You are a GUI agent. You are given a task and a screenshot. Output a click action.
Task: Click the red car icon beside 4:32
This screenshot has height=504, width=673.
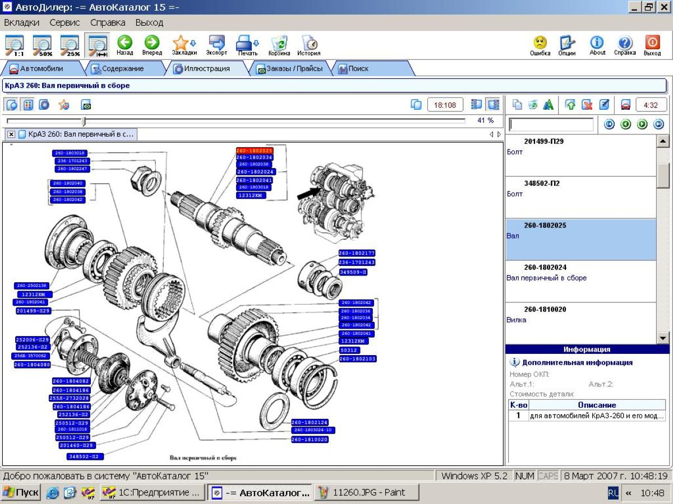pyautogui.click(x=626, y=105)
